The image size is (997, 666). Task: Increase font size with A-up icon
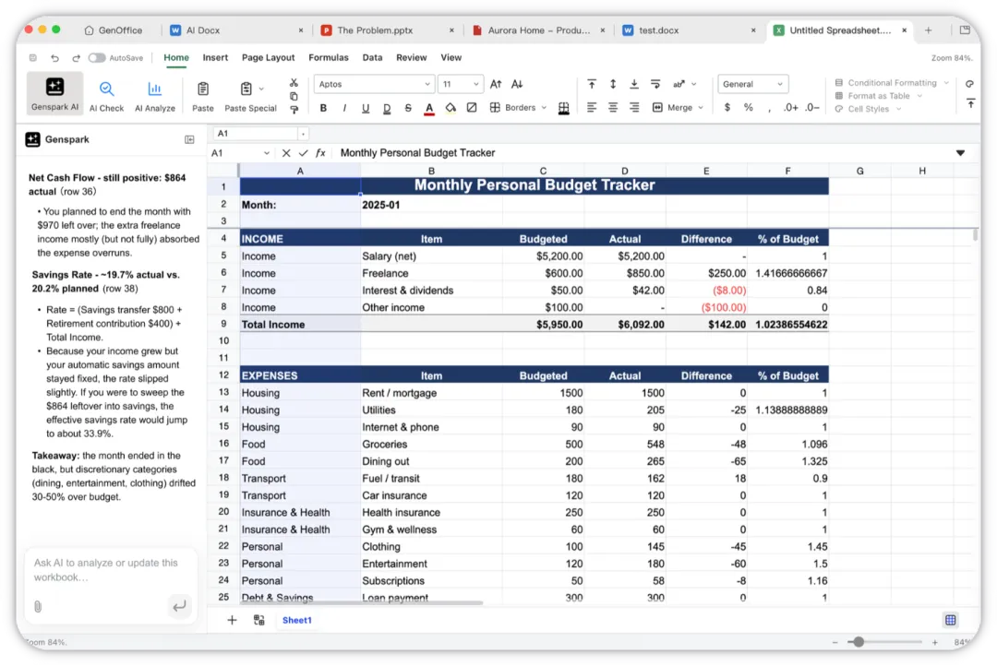(496, 84)
